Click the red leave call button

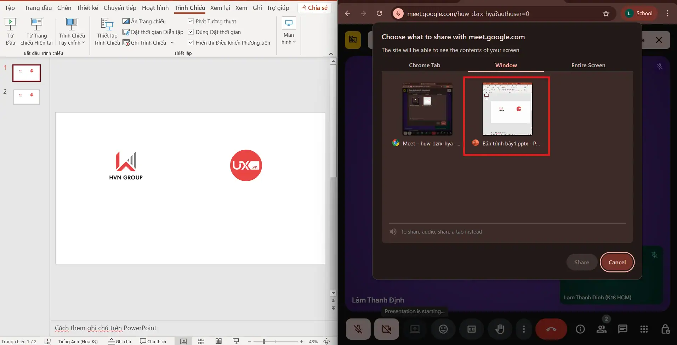click(551, 329)
